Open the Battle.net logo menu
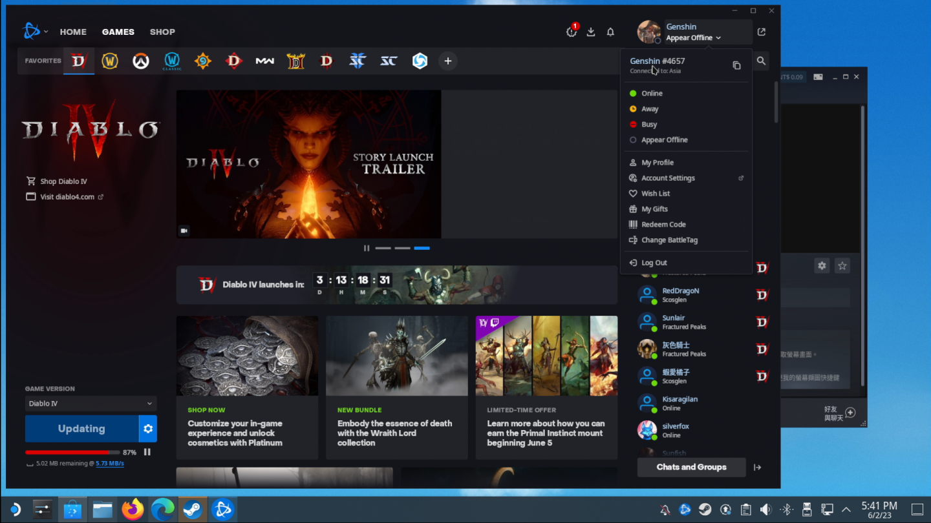This screenshot has height=523, width=931. [x=35, y=31]
